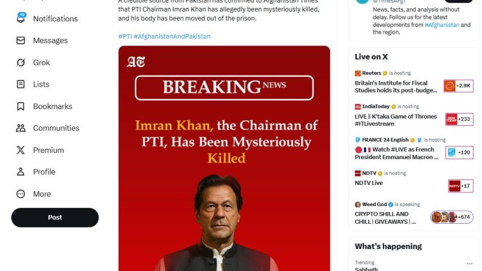Open the Bookmarks icon

(21, 106)
